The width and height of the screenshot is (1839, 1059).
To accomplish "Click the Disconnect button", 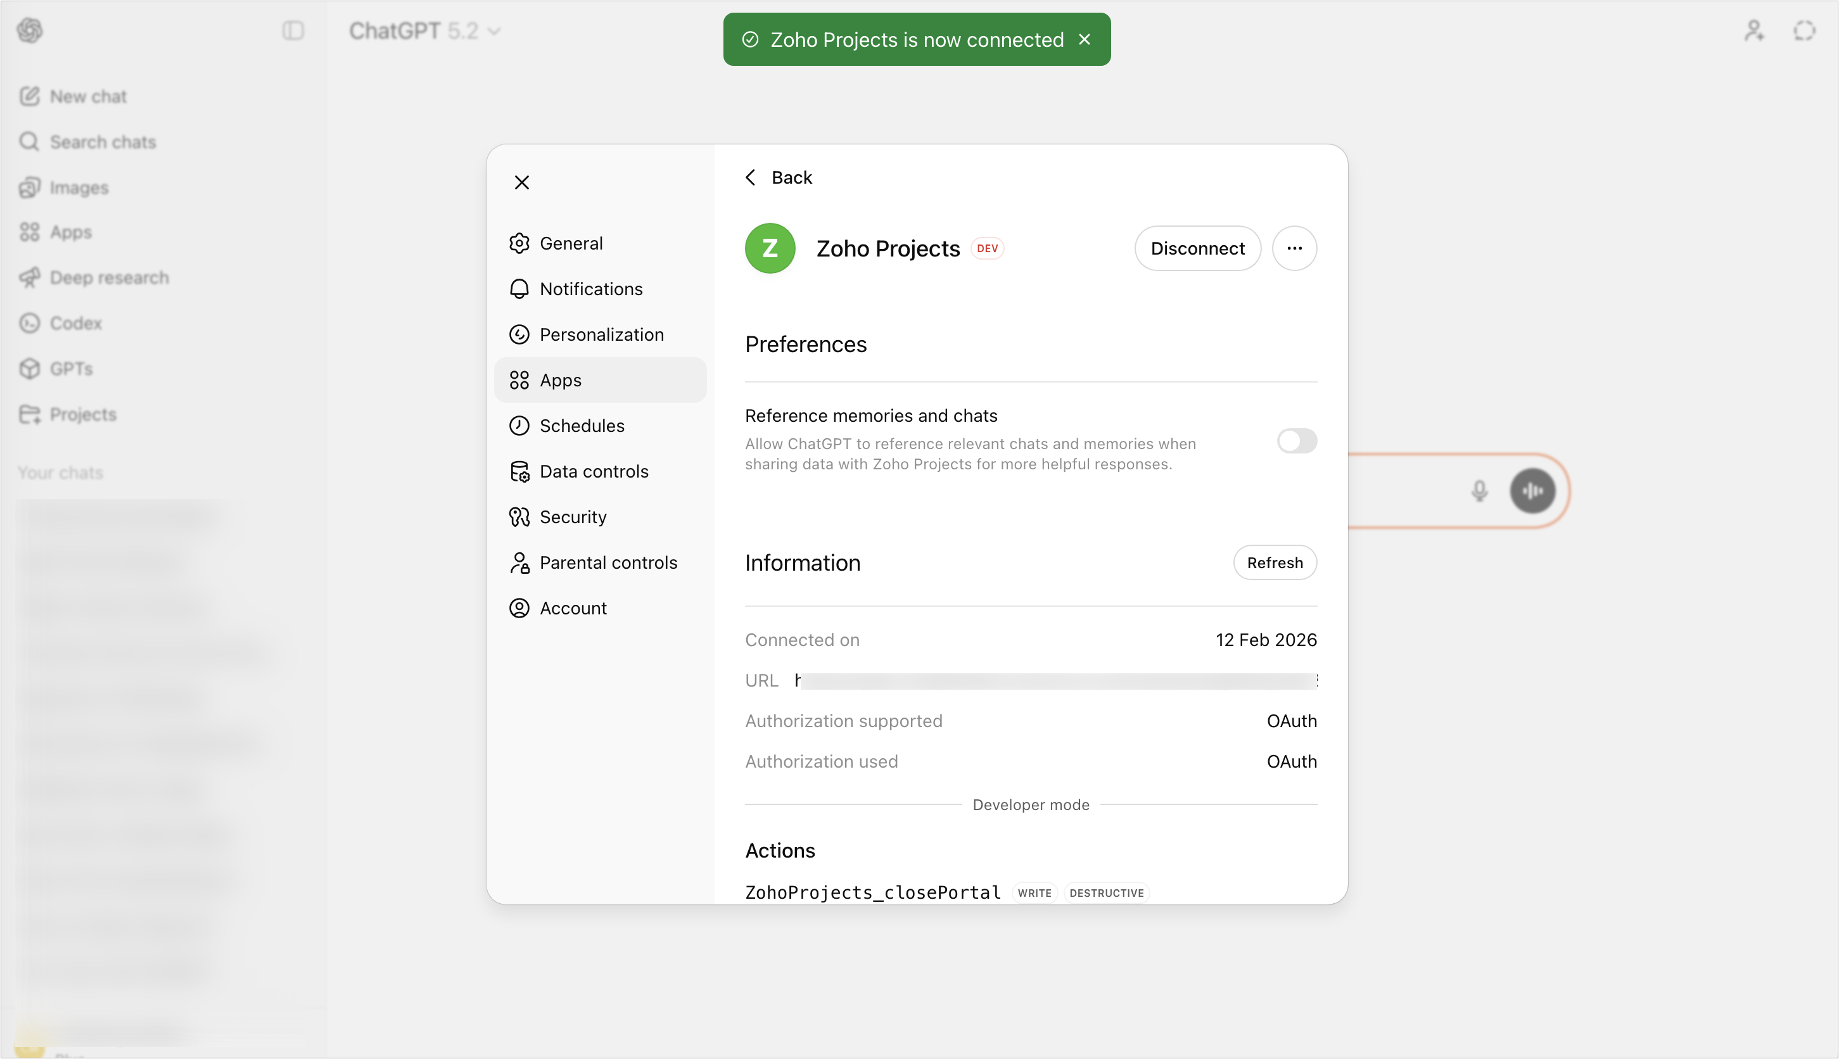I will pyautogui.click(x=1197, y=248).
